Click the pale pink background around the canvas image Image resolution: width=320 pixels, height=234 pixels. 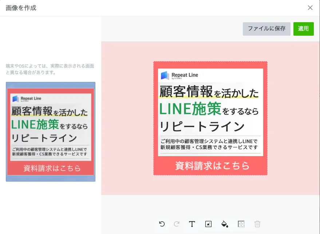pyautogui.click(x=127, y=118)
